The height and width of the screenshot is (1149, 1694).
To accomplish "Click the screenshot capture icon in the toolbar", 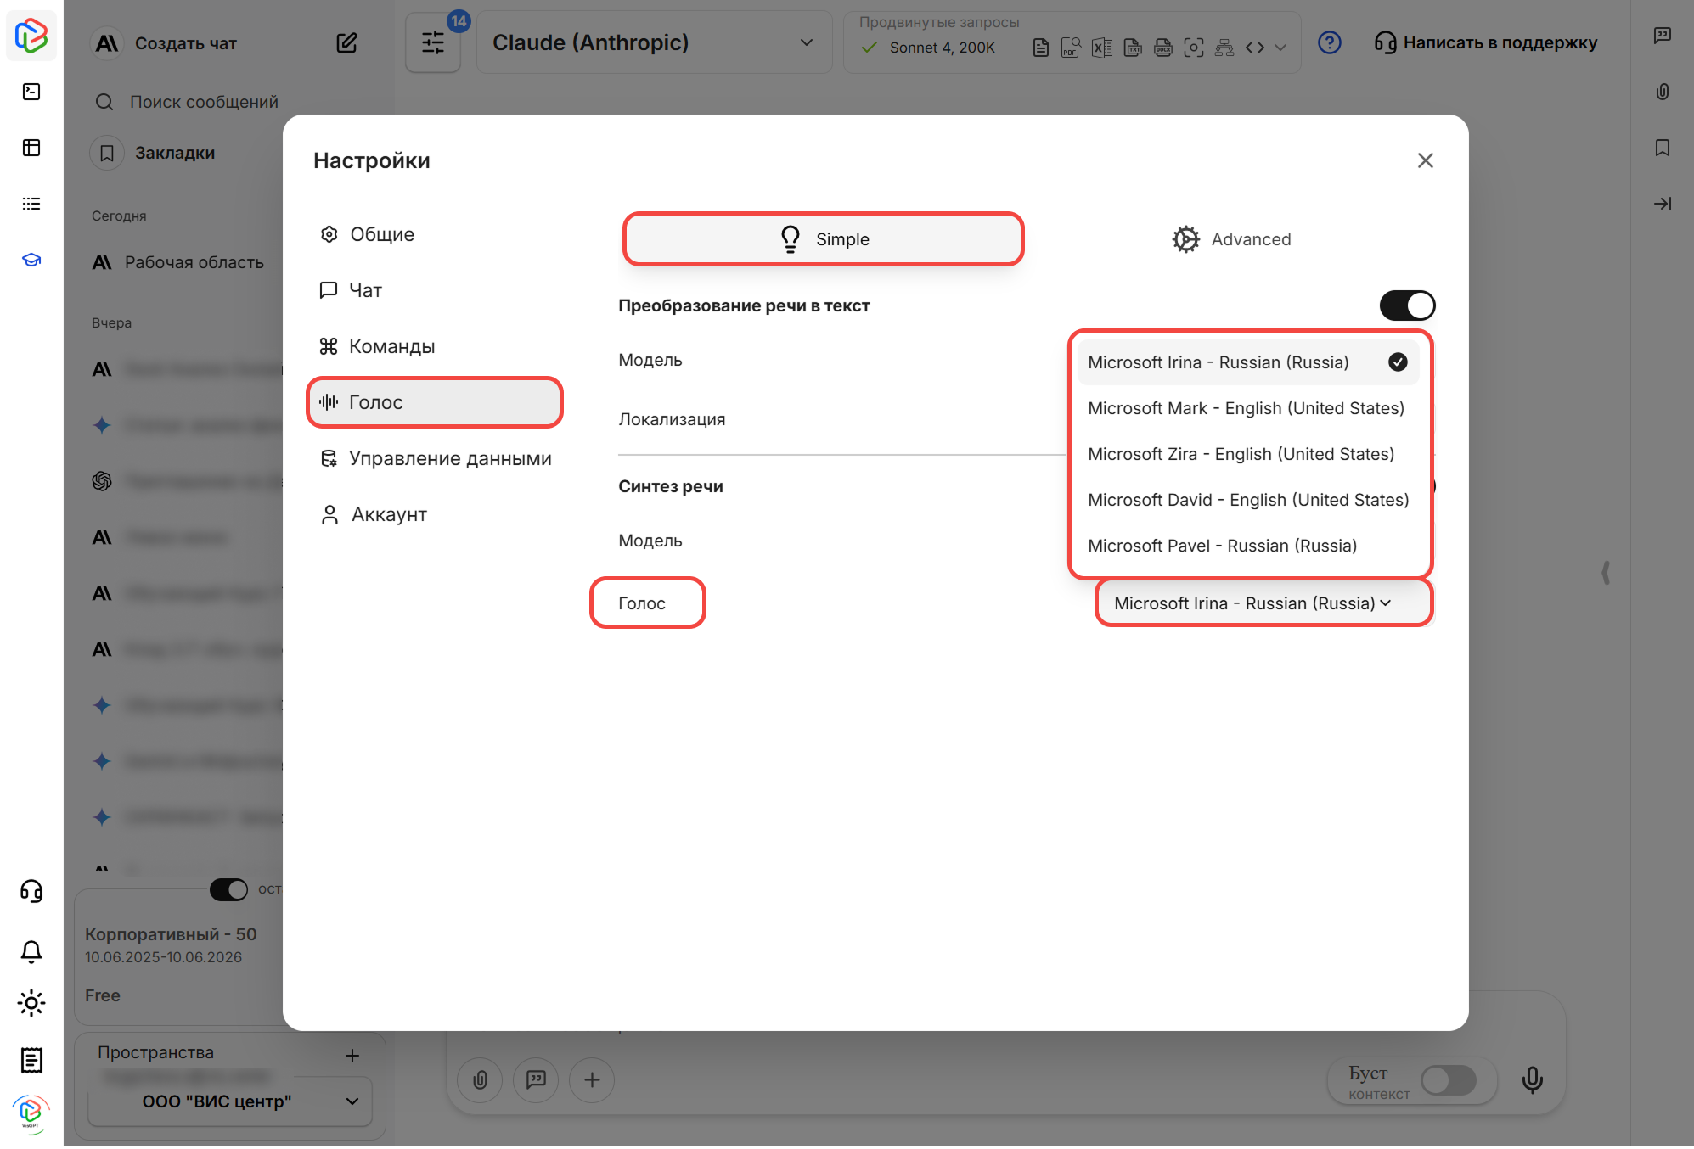I will click(x=1194, y=48).
